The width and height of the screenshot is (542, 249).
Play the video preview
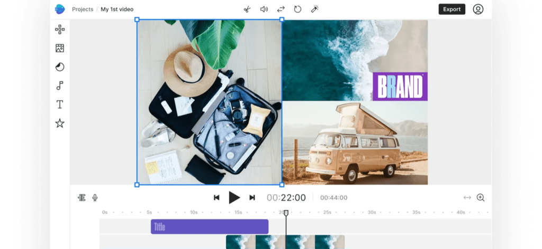click(234, 198)
